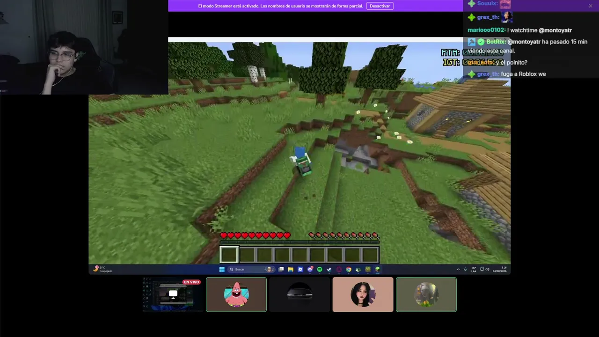Click the volume icon in system tray

coord(487,269)
